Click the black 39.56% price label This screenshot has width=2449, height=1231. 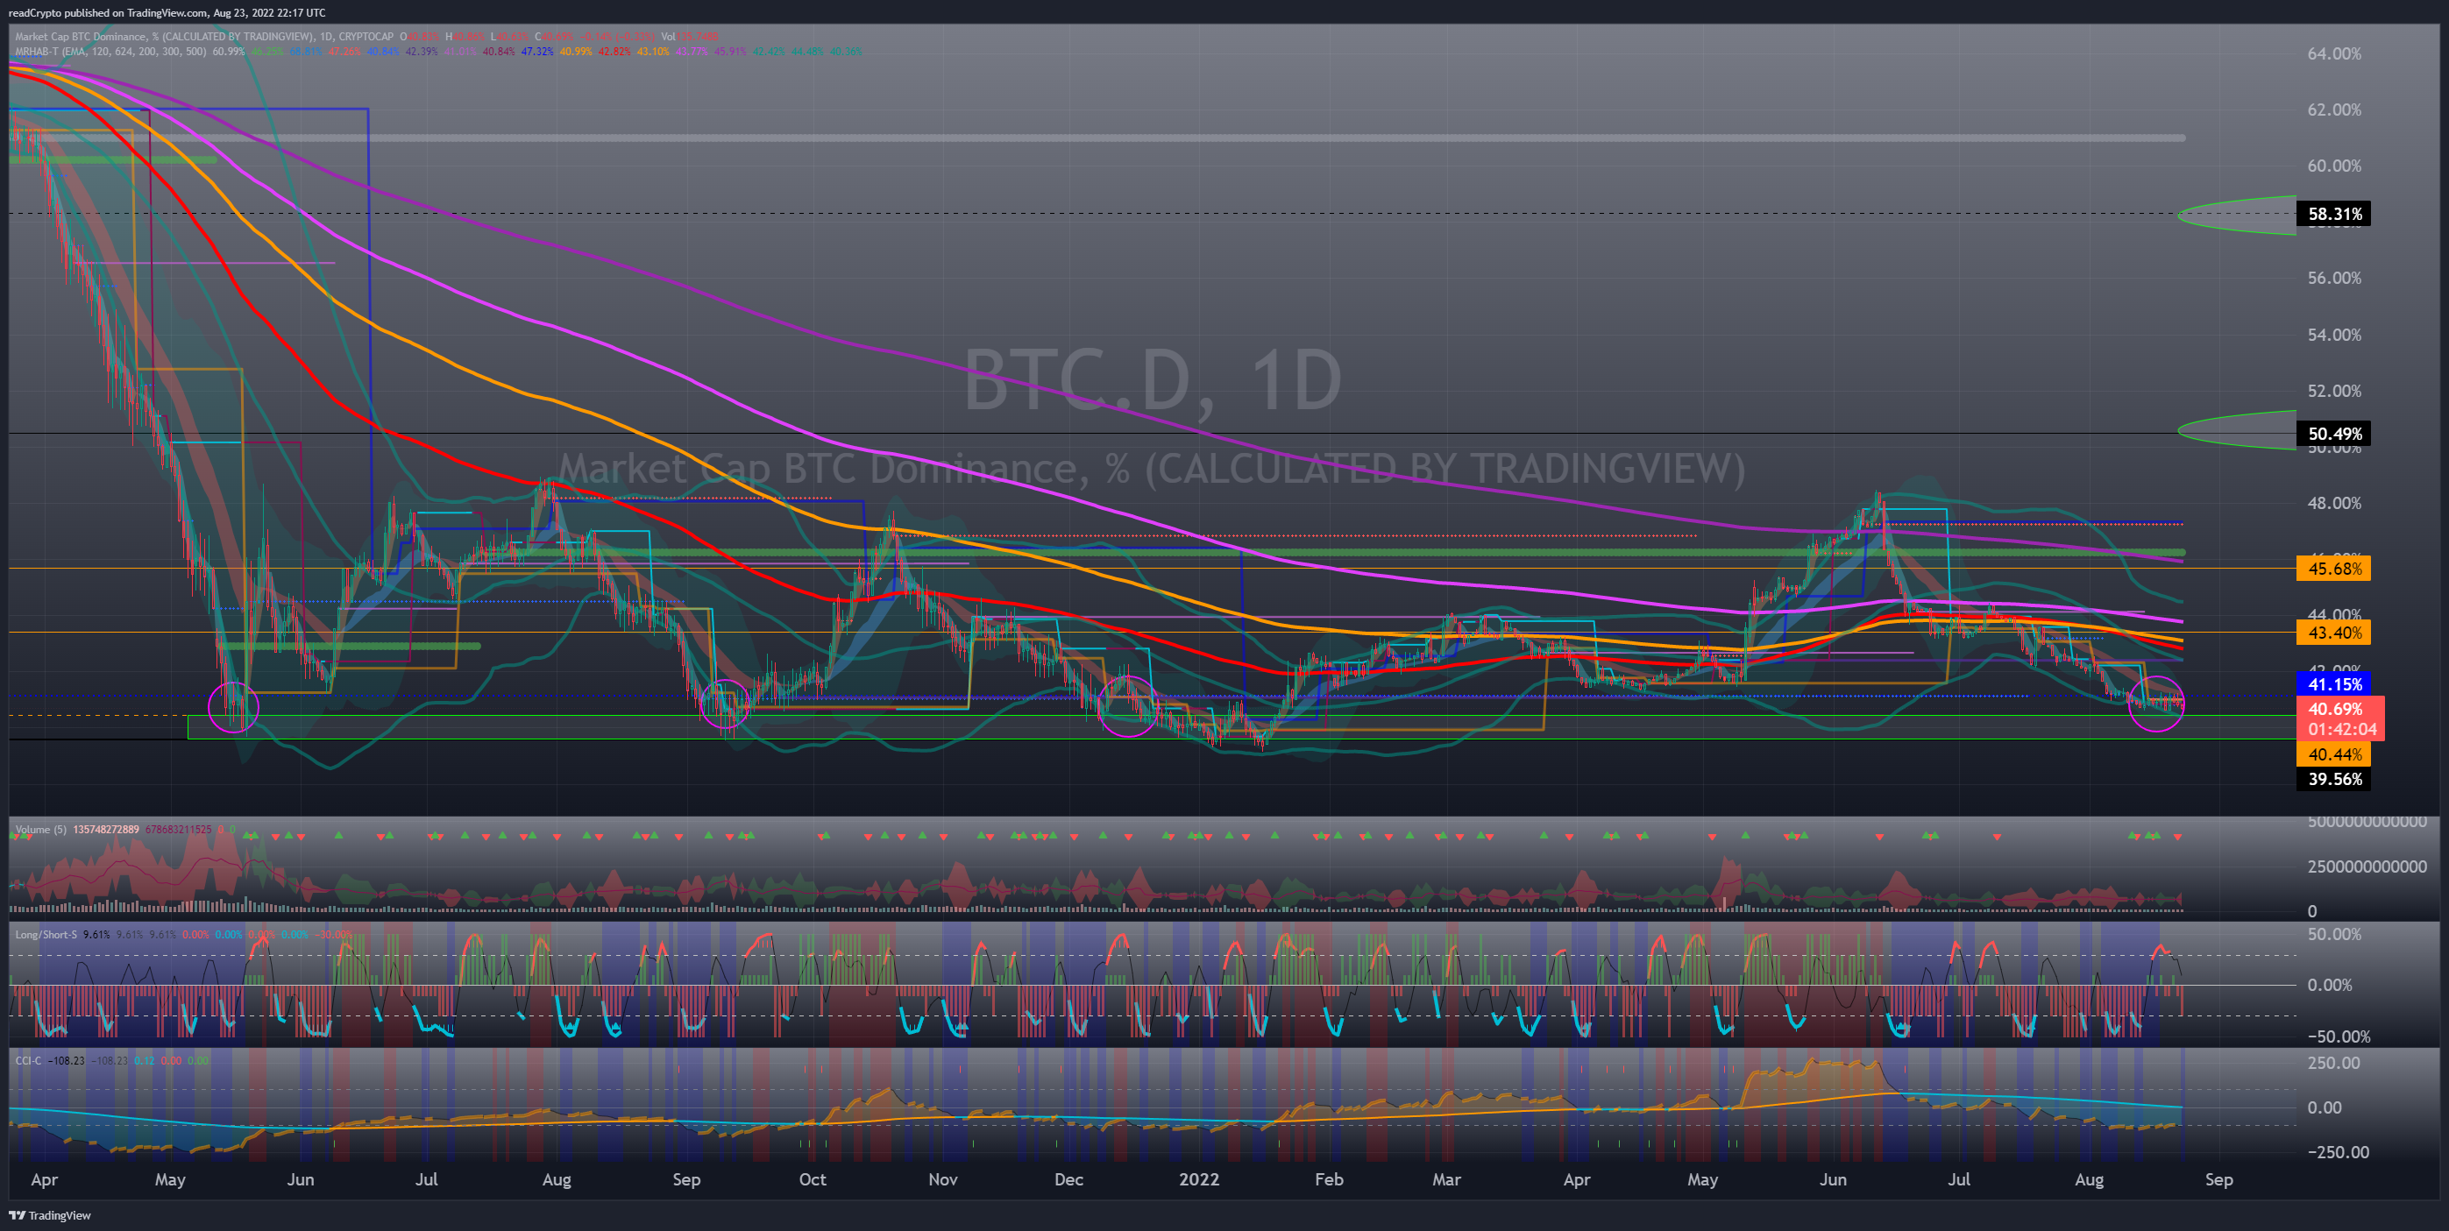pos(2334,779)
